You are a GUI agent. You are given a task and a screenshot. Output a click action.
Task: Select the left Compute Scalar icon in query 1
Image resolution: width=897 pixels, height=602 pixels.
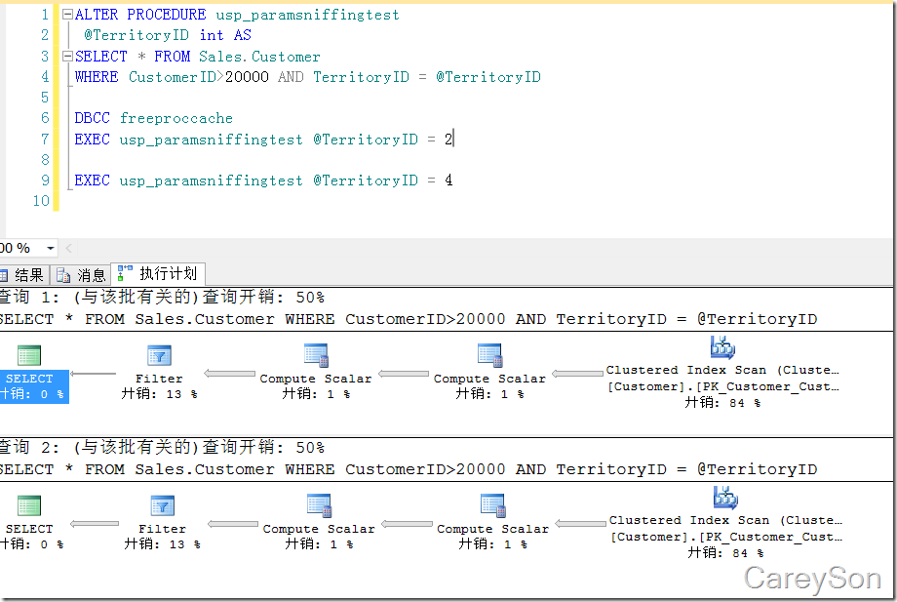[x=315, y=356]
